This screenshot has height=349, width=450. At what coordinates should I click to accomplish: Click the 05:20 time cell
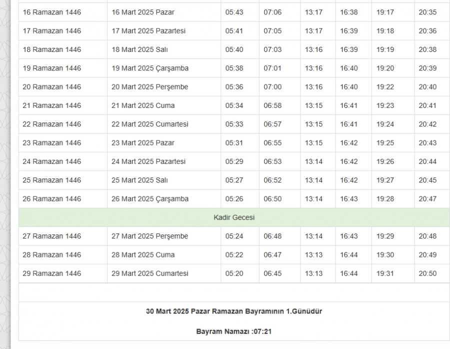click(x=234, y=273)
